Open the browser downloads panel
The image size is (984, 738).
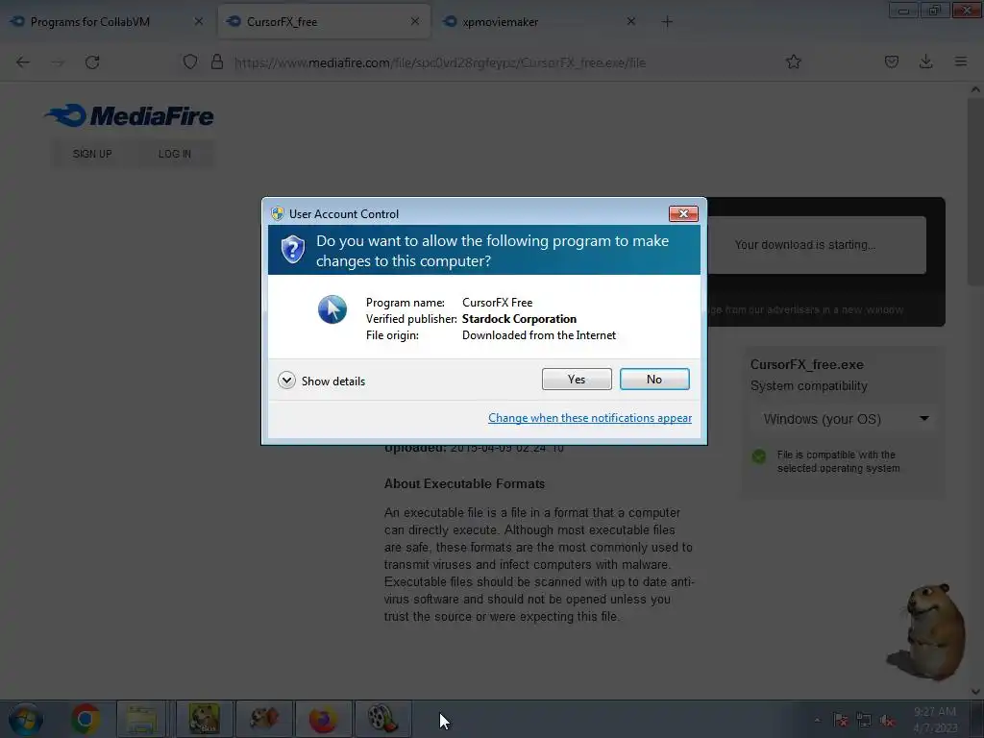pos(925,62)
